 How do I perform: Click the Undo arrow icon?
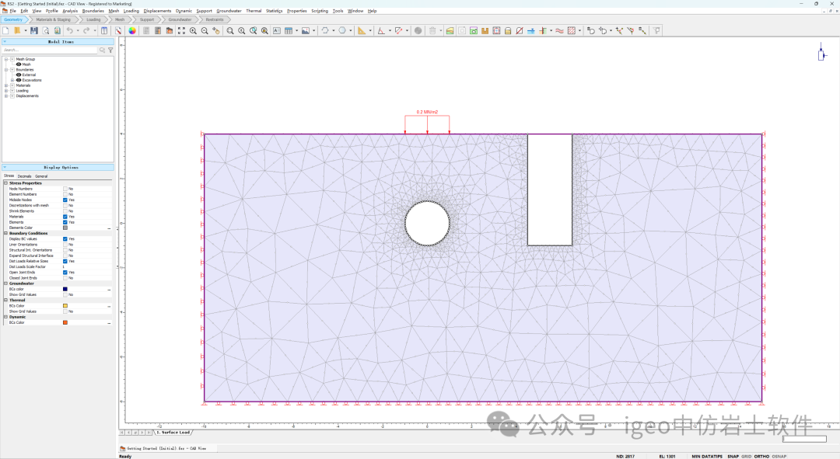coord(69,30)
